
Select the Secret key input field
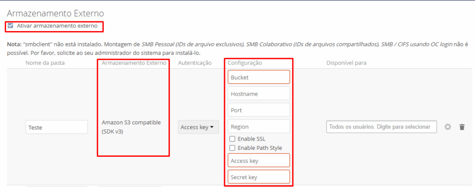coord(258,177)
